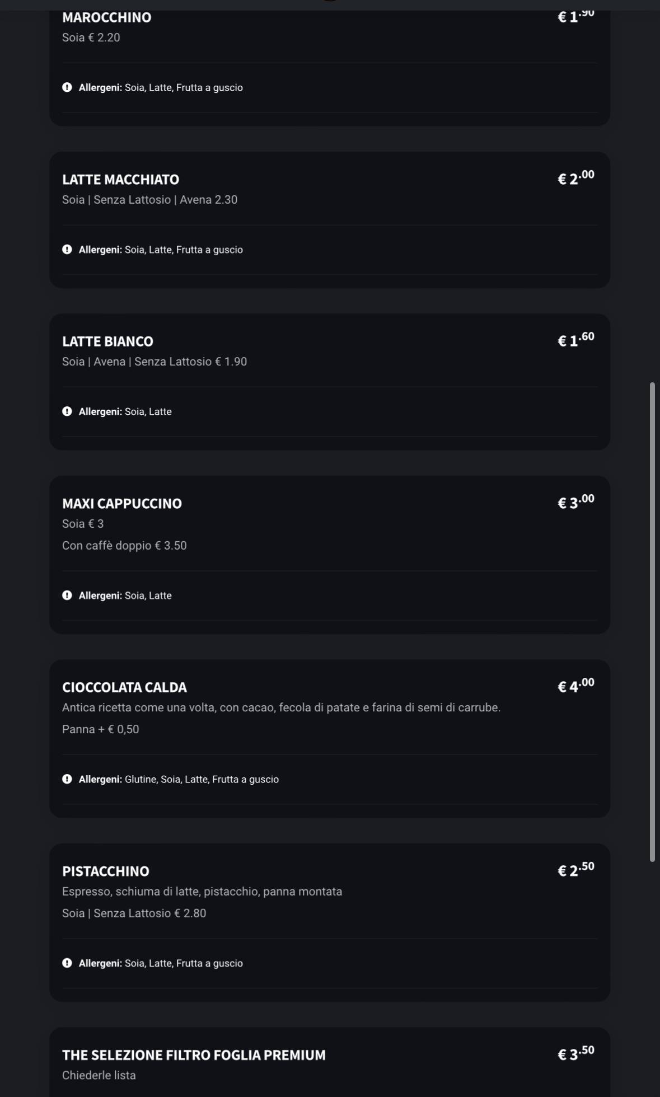Screen dimensions: 660x1097
Task: Select the Latte Bianco item heading
Action: tap(107, 341)
